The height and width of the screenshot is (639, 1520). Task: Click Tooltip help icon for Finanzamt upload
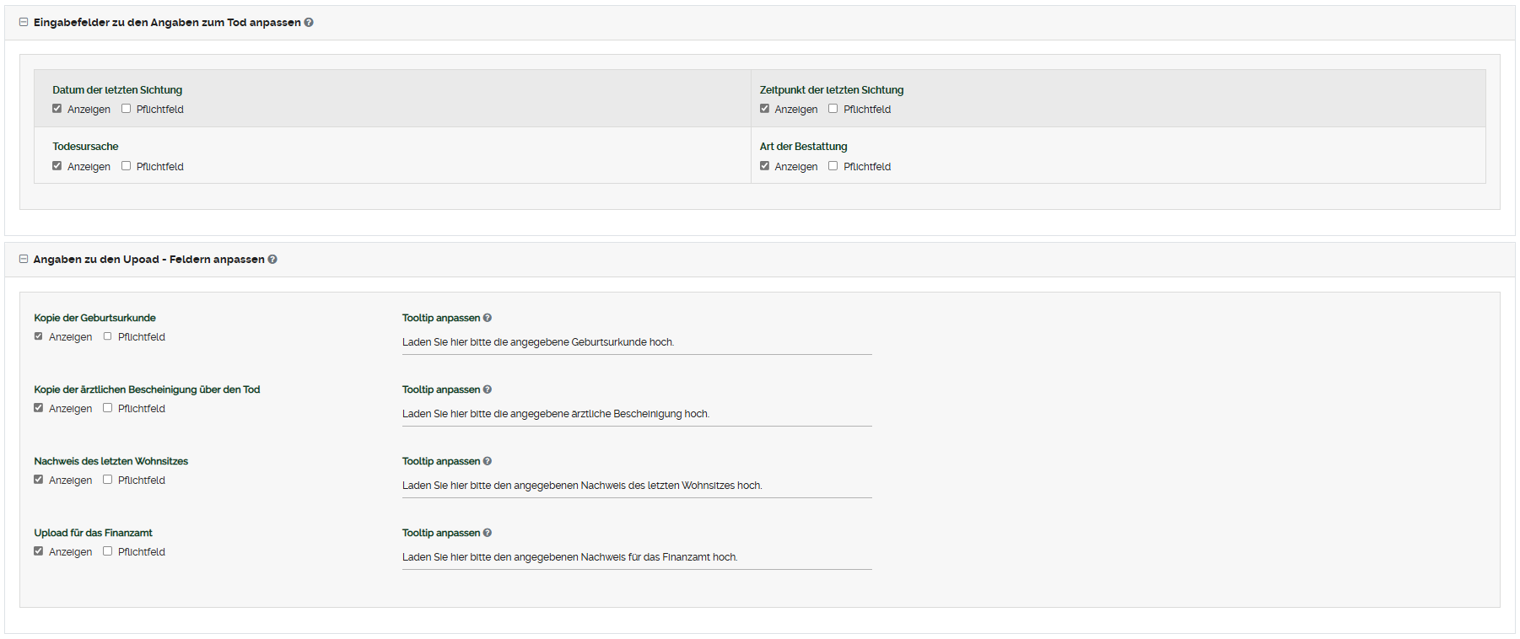[488, 533]
